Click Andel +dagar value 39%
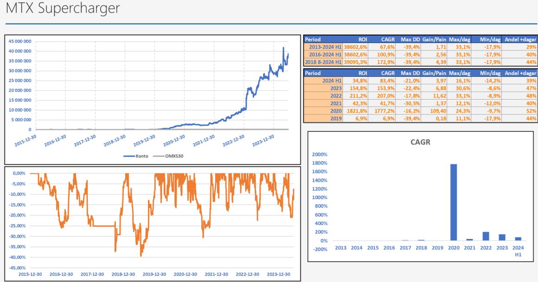Viewport: 538px width, 282px height. [531, 81]
